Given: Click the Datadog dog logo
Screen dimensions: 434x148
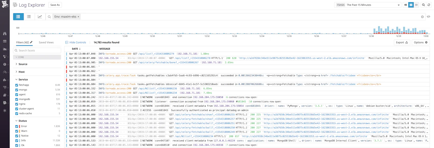Looking at the screenshot, I should [5, 4].
